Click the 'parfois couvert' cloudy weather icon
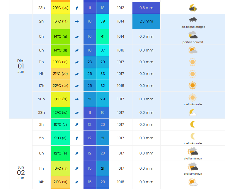 tap(193, 35)
